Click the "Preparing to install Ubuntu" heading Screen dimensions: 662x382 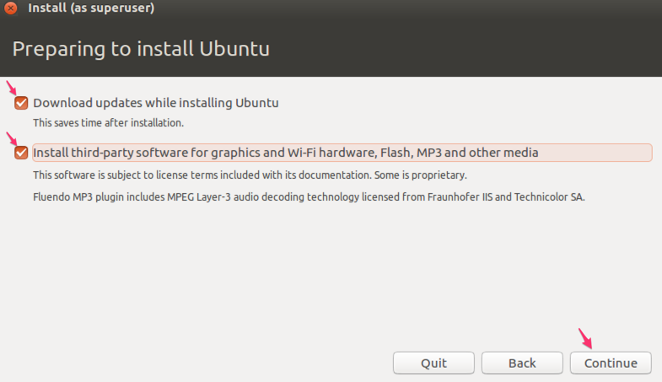pos(141,49)
